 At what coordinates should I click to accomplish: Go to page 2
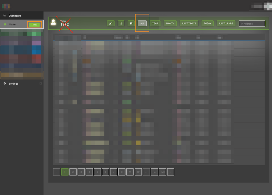pyautogui.click(x=73, y=172)
